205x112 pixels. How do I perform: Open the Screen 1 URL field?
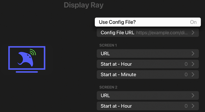[148, 54]
